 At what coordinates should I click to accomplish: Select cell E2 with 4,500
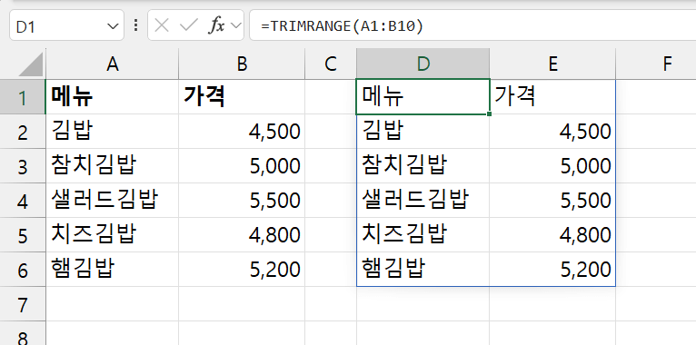(552, 132)
